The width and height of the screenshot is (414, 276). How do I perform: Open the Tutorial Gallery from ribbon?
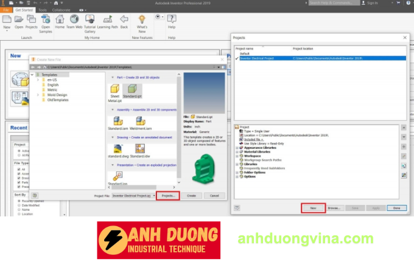pyautogui.click(x=90, y=21)
